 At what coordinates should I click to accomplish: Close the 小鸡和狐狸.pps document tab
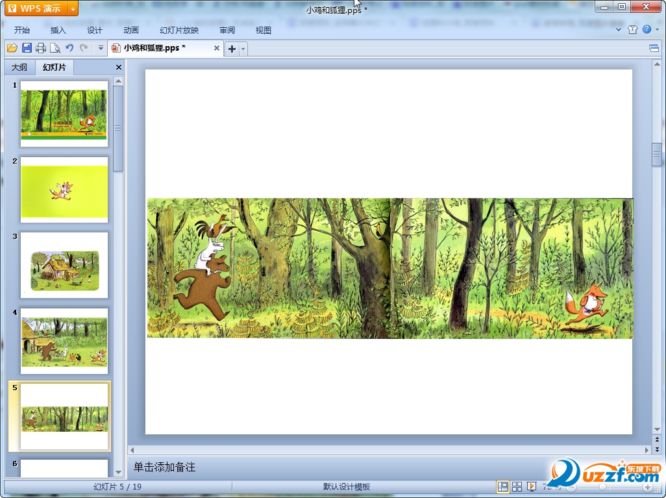pyautogui.click(x=217, y=48)
